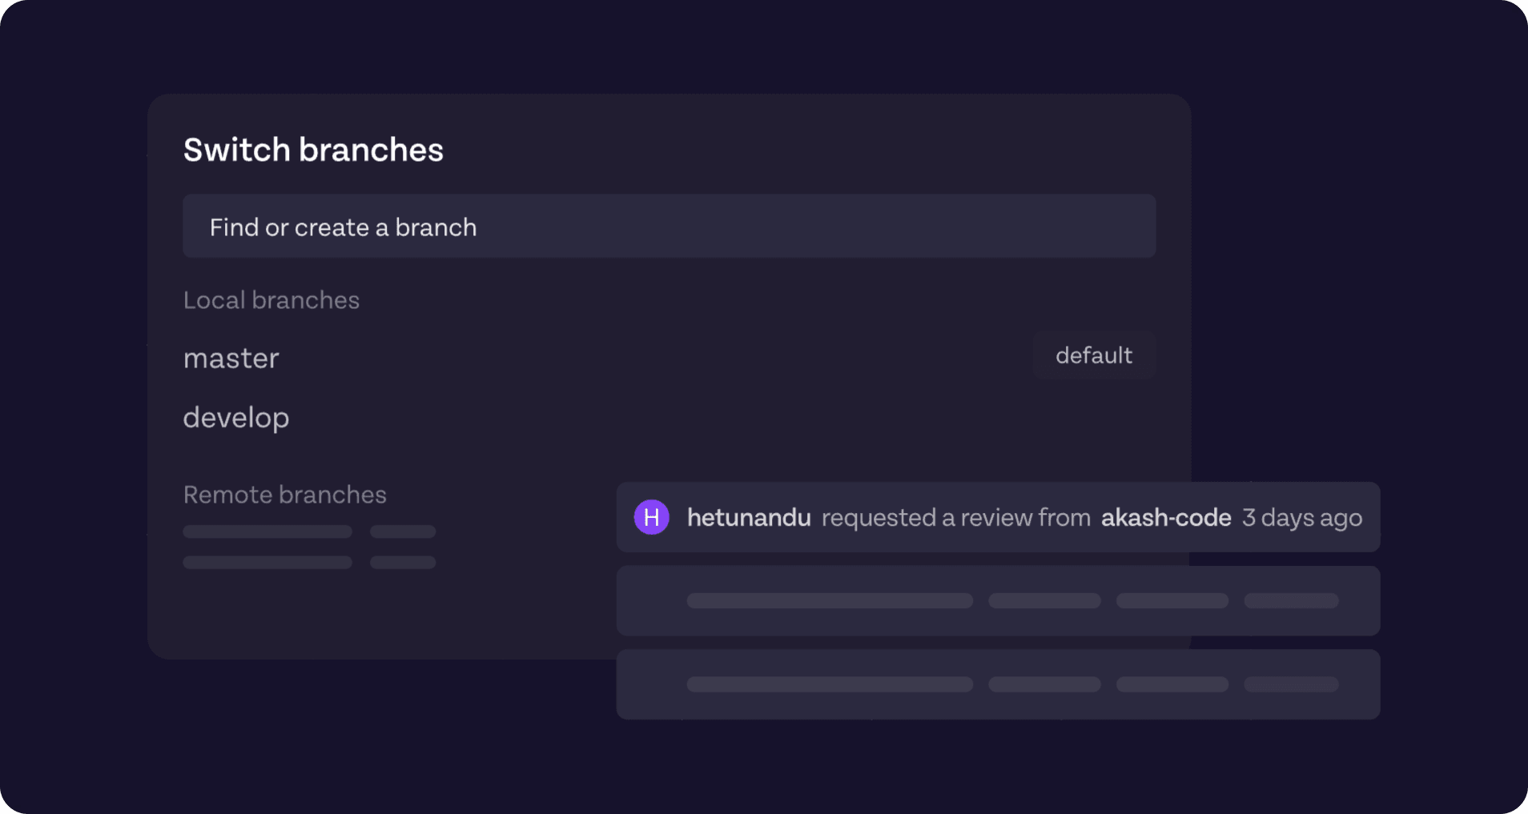
Task: Click the first remote branch's short placeholder tag
Action: pos(403,531)
